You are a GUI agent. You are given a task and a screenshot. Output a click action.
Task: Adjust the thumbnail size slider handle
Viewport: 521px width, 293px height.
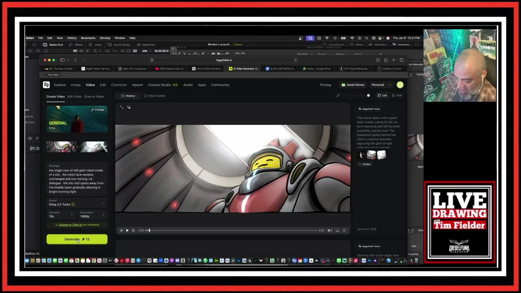coord(368,96)
